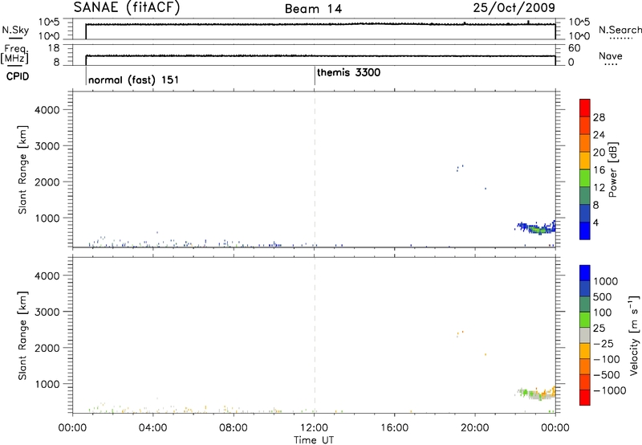This screenshot has width=642, height=445.
Task: Select the light green 25–100 Velocity swatch
Action: pyautogui.click(x=585, y=320)
